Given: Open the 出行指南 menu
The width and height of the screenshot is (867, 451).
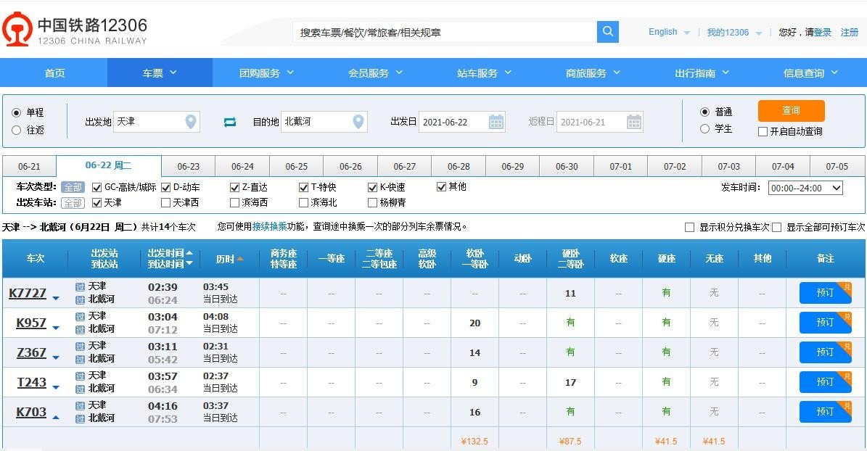Looking at the screenshot, I should point(702,73).
